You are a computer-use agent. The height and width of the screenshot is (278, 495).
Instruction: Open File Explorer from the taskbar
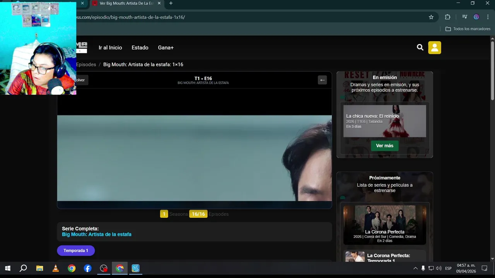(x=39, y=268)
